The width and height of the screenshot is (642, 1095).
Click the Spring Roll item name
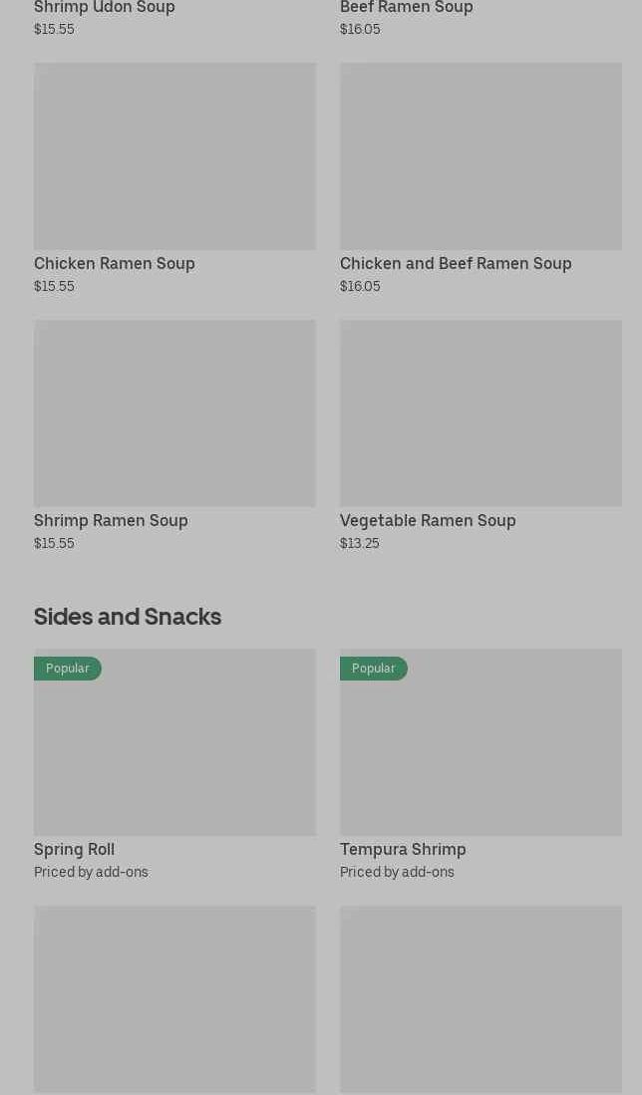[x=74, y=849]
